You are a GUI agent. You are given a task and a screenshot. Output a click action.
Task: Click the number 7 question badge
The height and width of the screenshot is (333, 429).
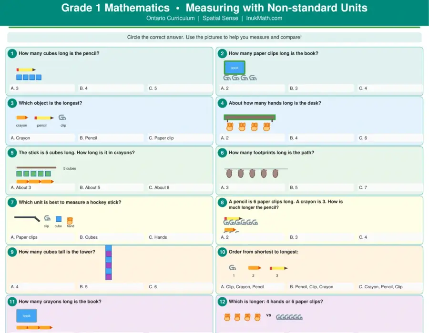pyautogui.click(x=12, y=203)
